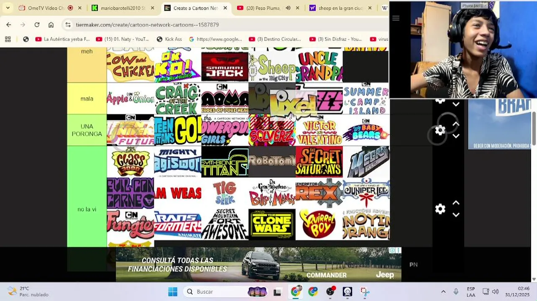This screenshot has width=537, height=301.
Task: Open the bookmarks apps grid icon
Action: tap(8, 39)
